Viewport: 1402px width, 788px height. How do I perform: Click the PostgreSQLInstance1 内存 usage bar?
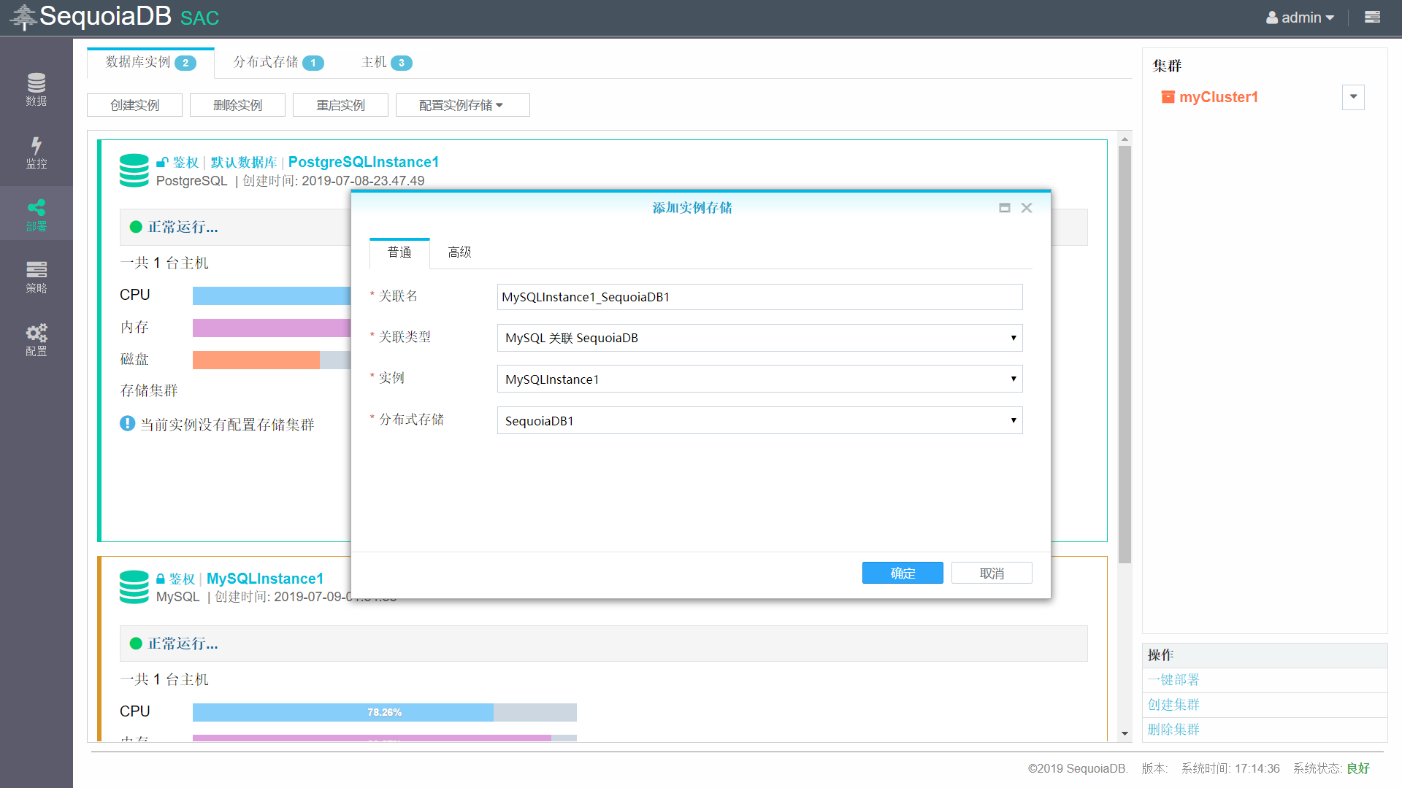point(272,328)
